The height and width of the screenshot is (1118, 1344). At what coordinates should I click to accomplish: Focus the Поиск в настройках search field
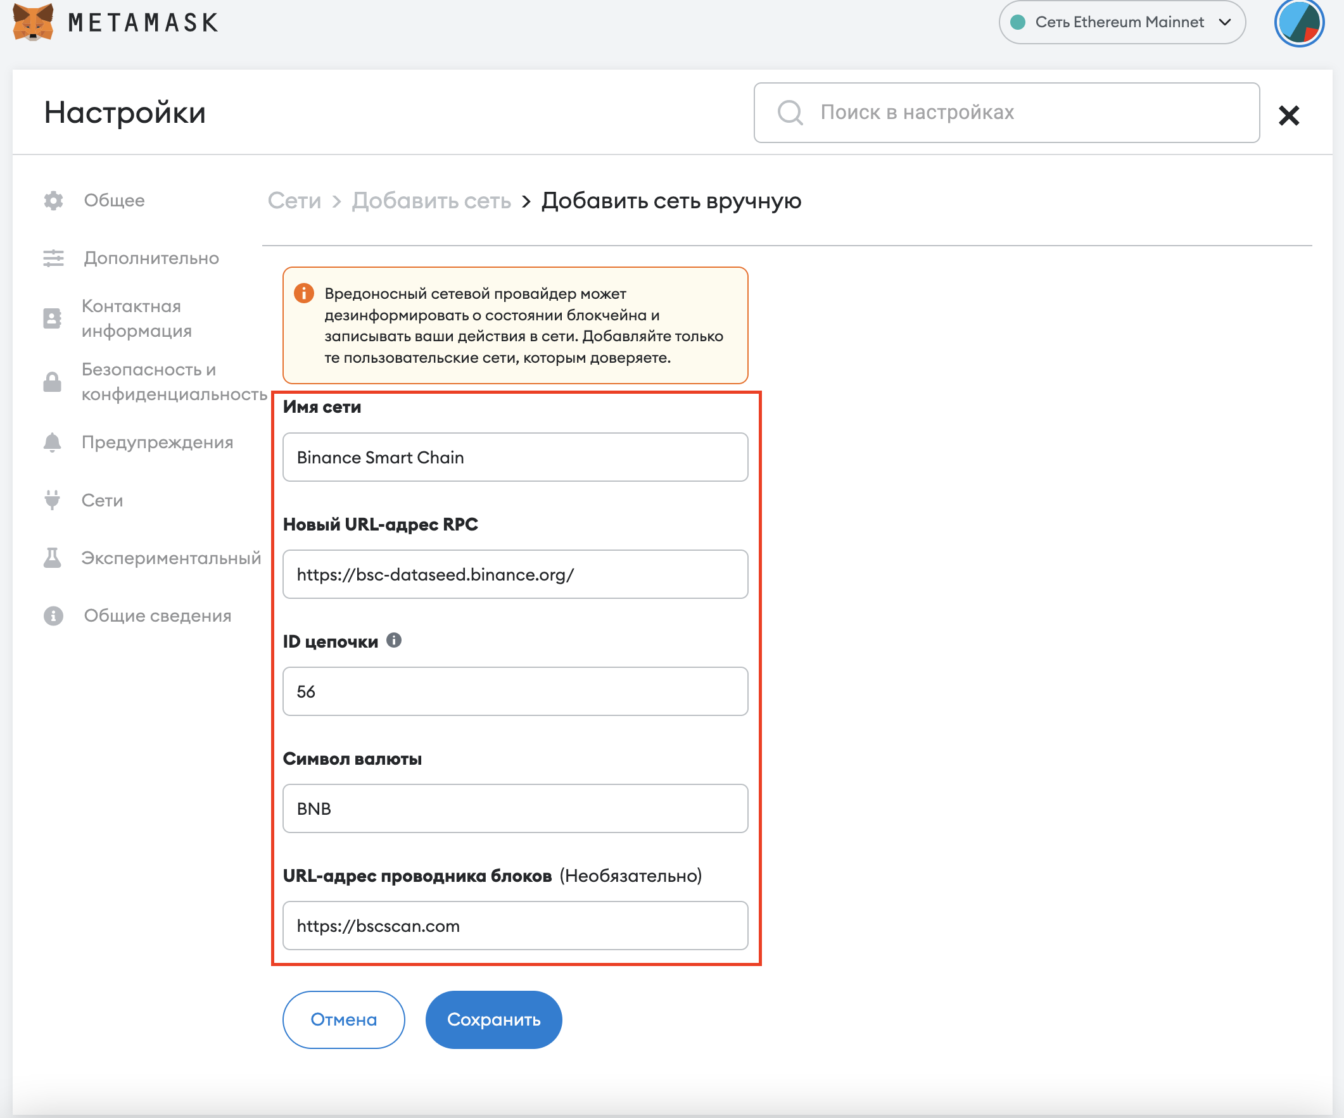pyautogui.click(x=1006, y=112)
